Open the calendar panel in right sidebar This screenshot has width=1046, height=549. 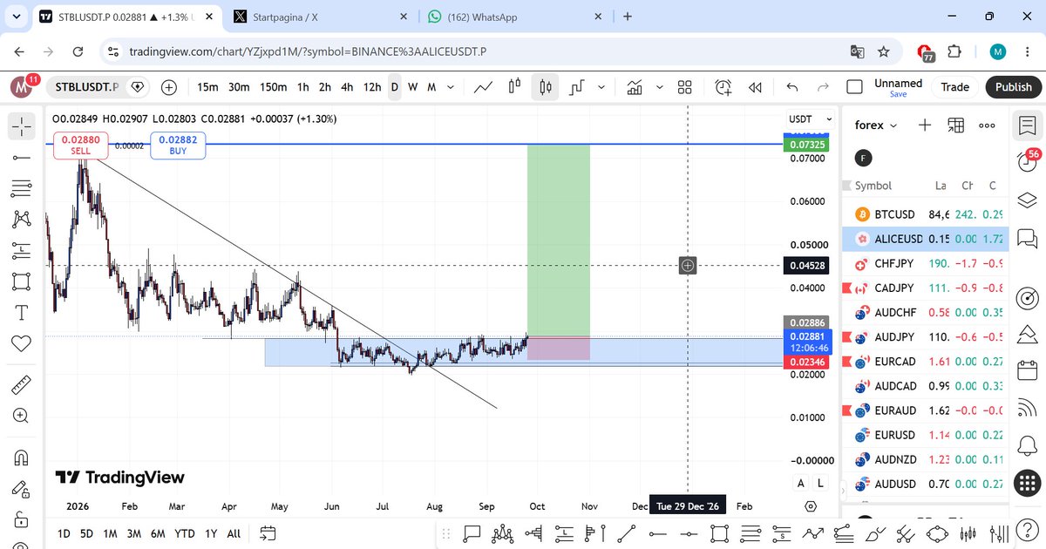click(1028, 369)
